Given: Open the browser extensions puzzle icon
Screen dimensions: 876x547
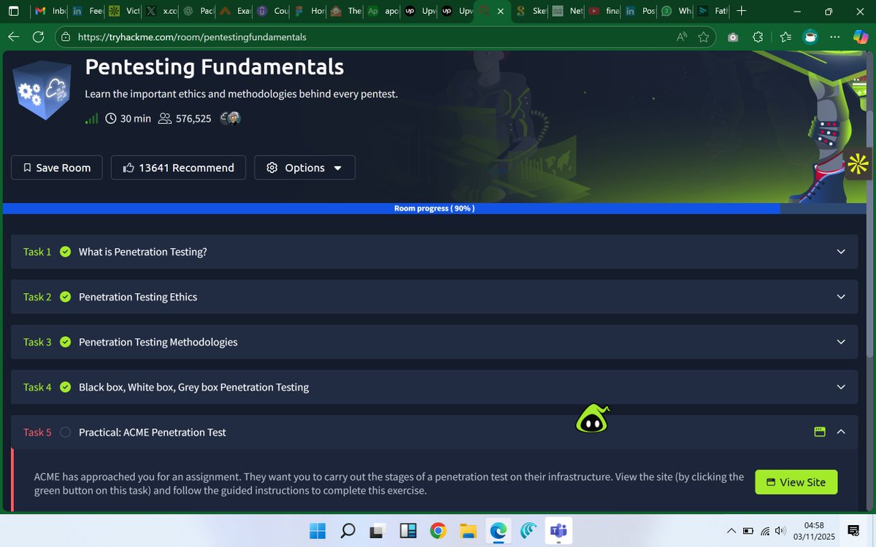Looking at the screenshot, I should (758, 37).
